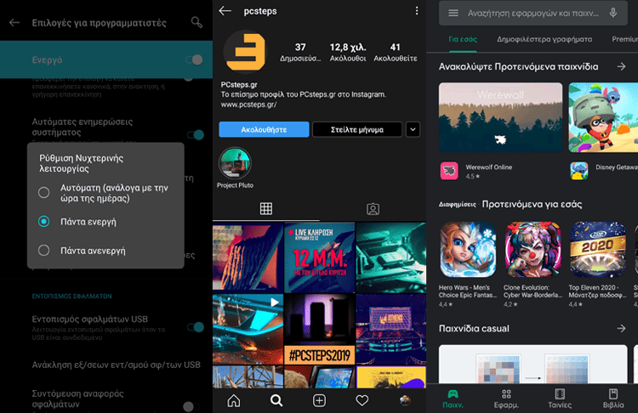Expand the Παιχνίδια casual section arrow

click(x=621, y=328)
